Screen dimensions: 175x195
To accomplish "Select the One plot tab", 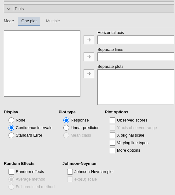I will point(29,21).
